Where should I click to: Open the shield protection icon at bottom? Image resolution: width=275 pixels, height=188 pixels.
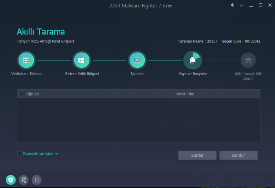pos(11,180)
